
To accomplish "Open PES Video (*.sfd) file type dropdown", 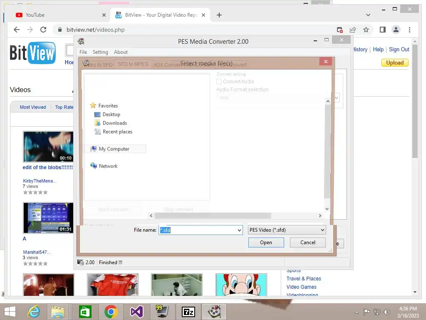I will 287,230.
